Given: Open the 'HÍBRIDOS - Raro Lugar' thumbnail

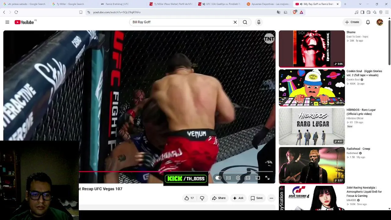Looking at the screenshot, I should click(312, 127).
